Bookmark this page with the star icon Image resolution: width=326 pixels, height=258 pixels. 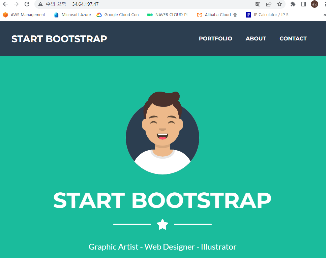coord(279,4)
